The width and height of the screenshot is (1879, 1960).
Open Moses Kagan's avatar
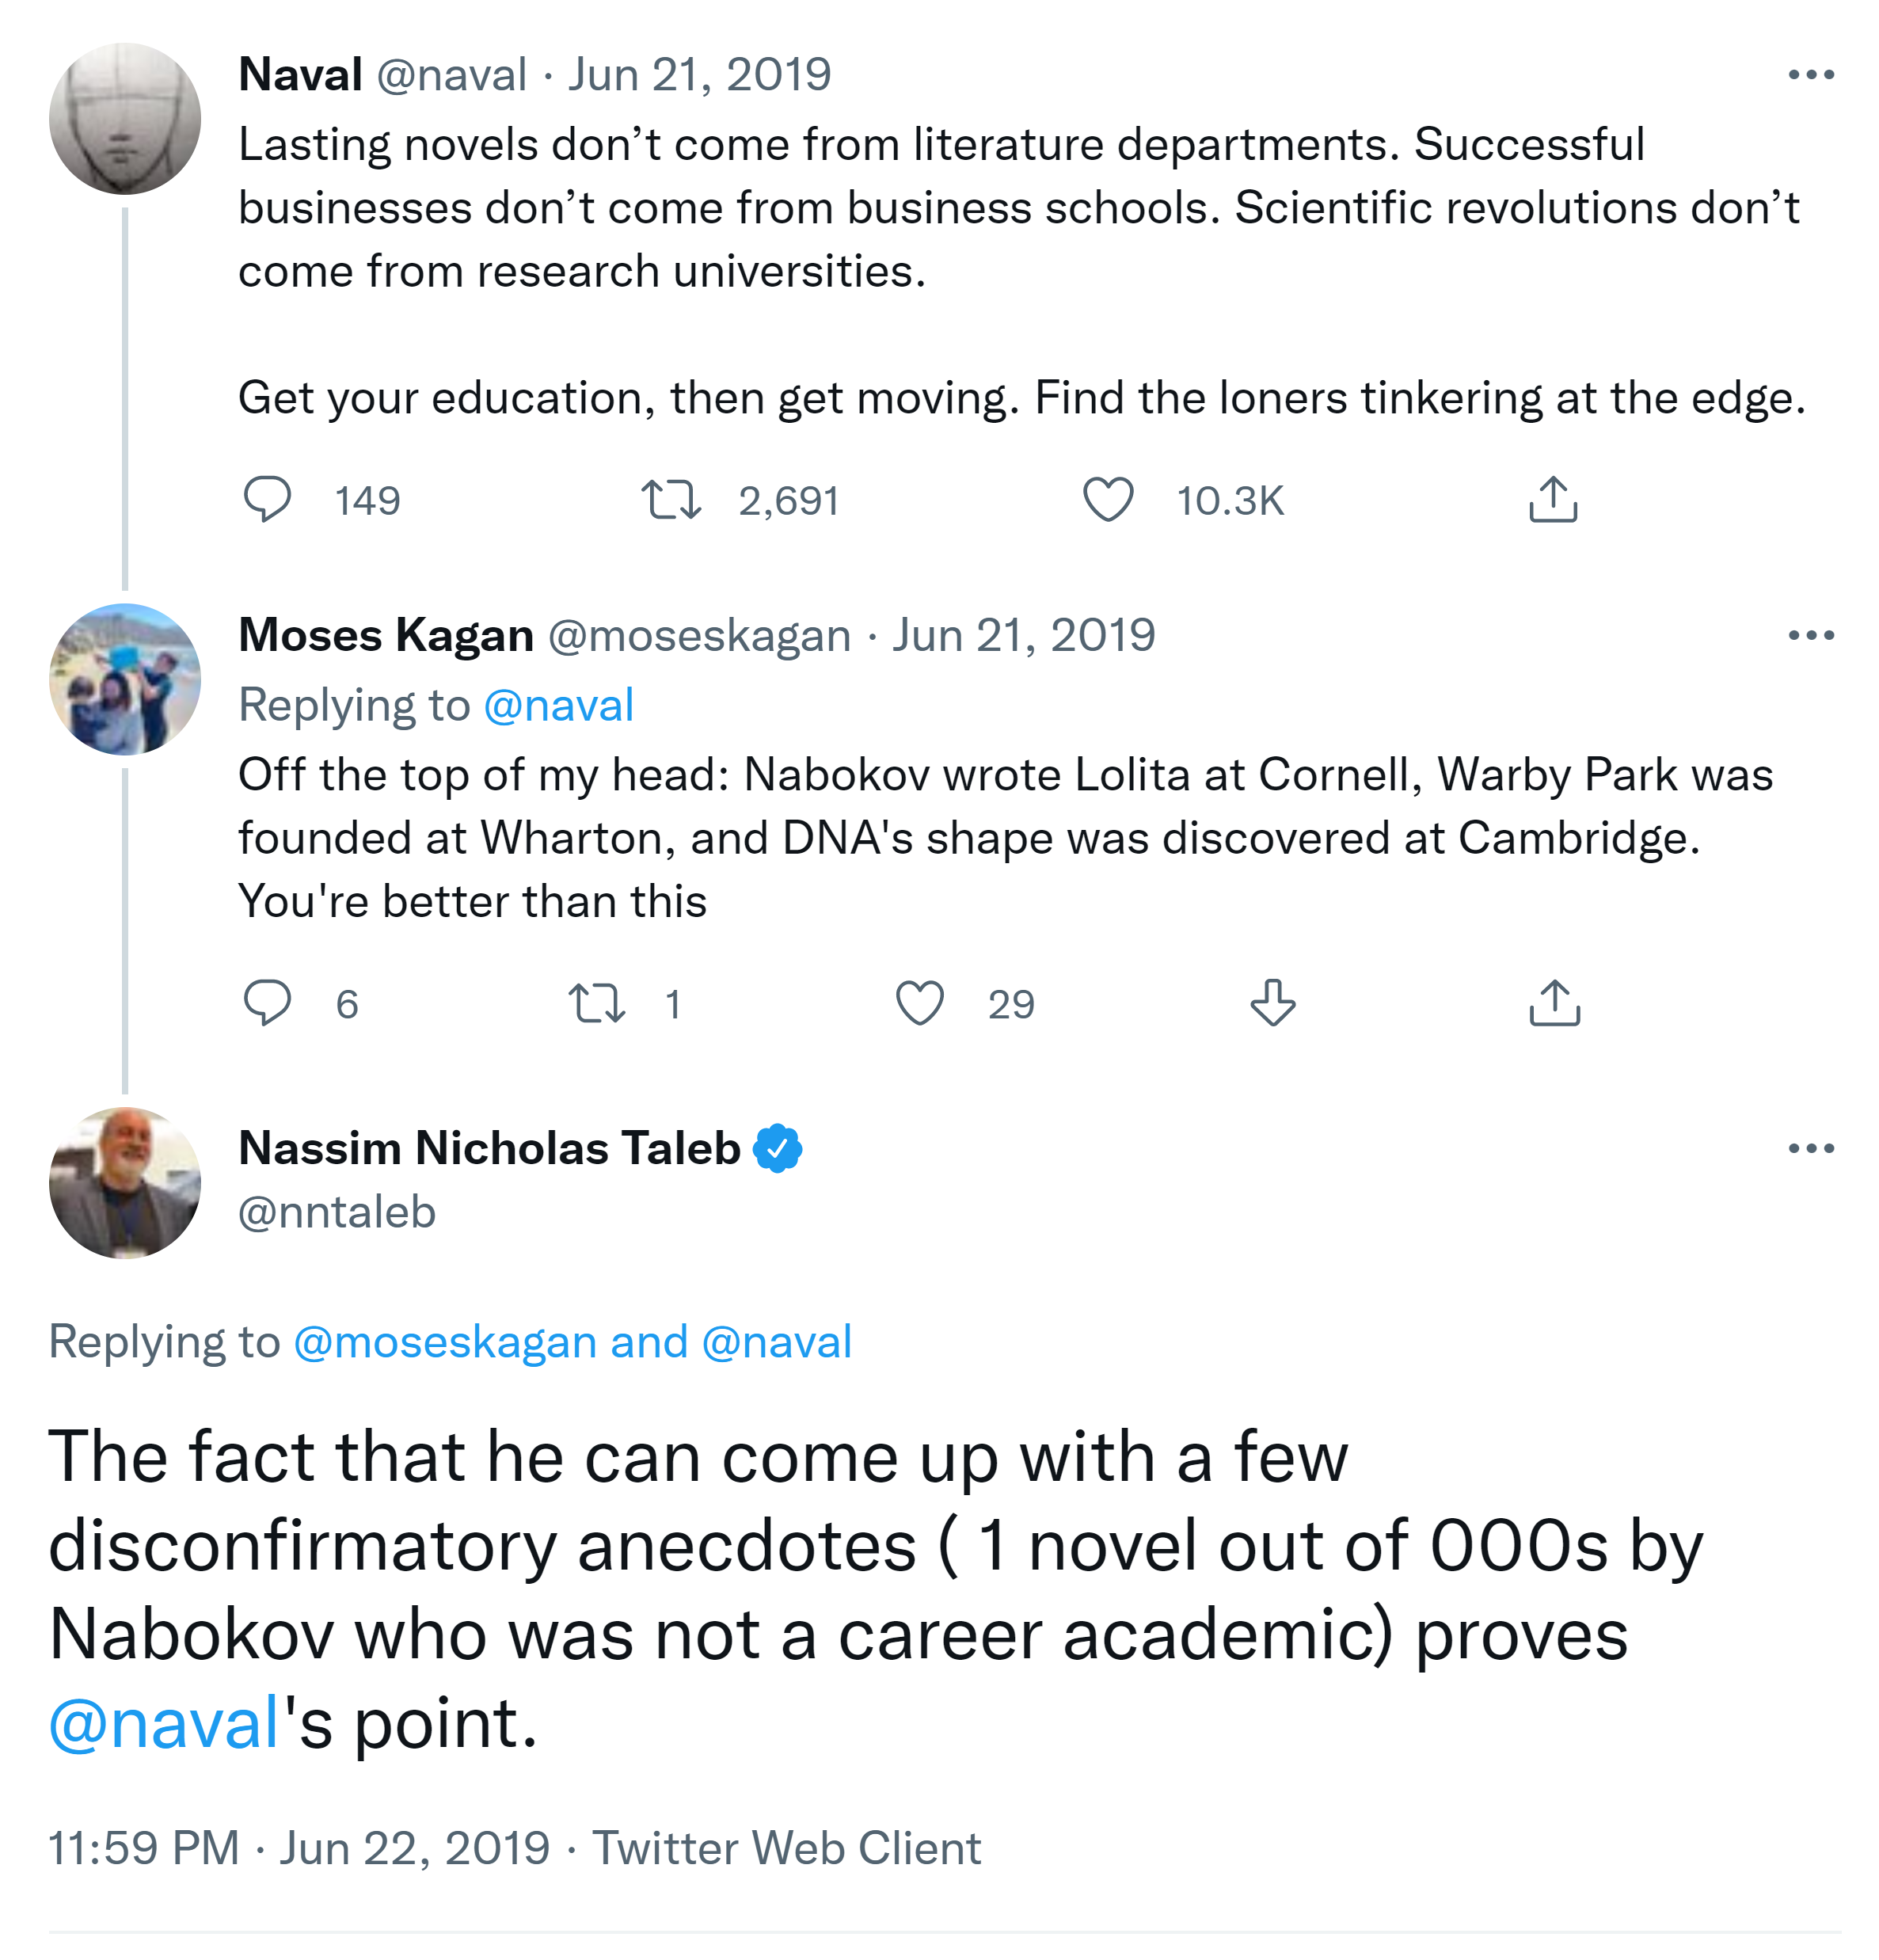tap(125, 679)
